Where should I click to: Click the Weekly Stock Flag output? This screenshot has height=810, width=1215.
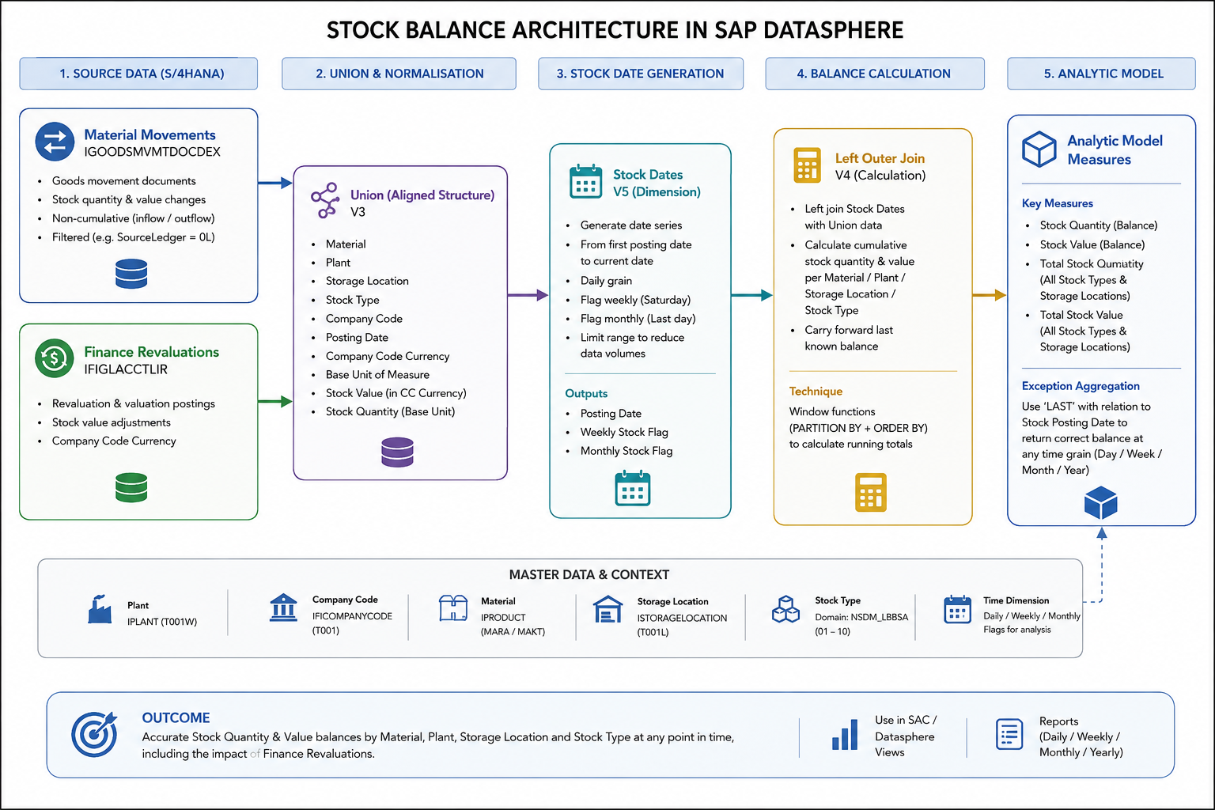tap(624, 432)
